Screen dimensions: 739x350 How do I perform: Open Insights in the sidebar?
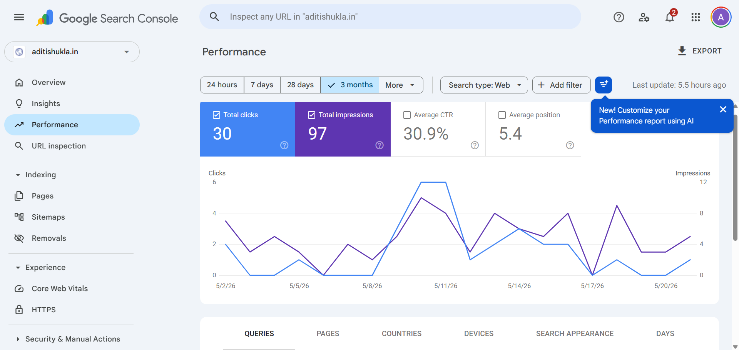[x=72, y=103]
